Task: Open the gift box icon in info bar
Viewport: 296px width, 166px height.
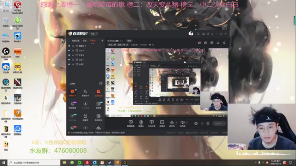Action: pos(212,43)
